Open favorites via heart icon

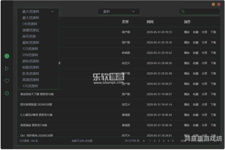click(x=7, y=81)
